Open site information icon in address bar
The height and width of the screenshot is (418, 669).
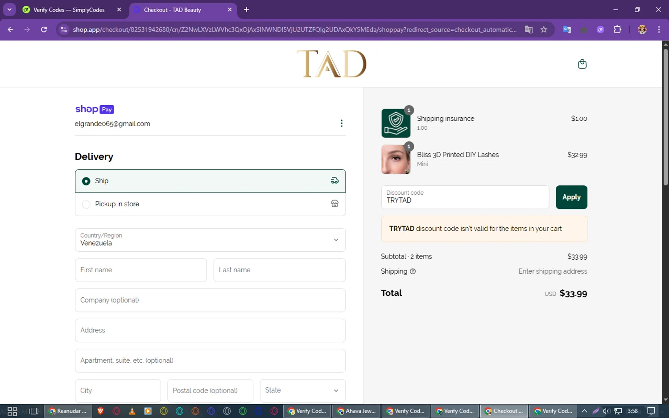[64, 29]
